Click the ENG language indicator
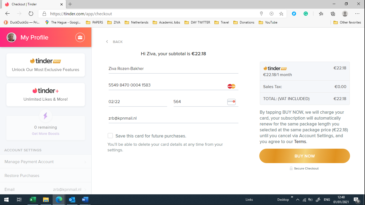 click(x=327, y=200)
